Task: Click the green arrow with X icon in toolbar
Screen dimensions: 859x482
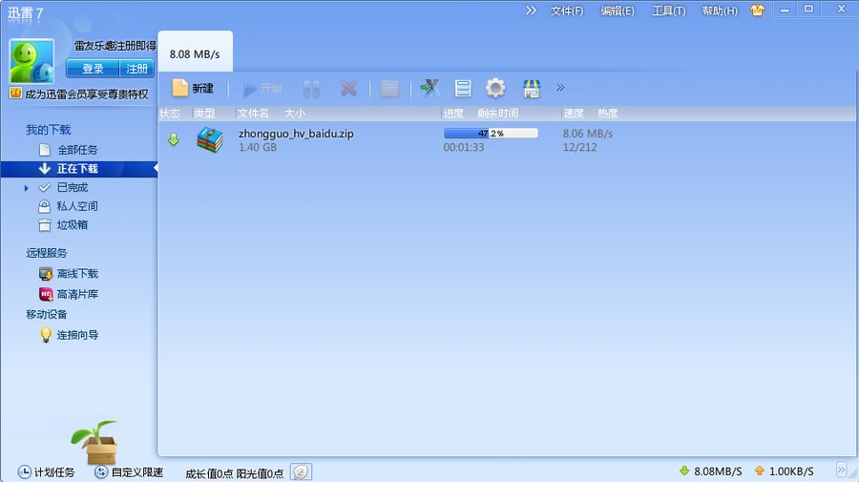Action: [430, 88]
